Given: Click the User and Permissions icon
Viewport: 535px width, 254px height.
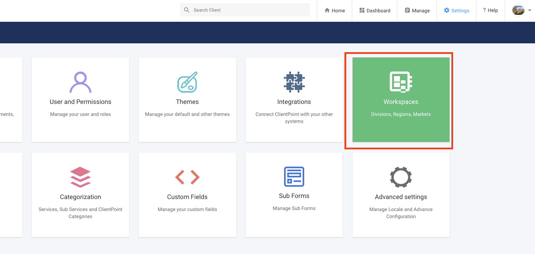Looking at the screenshot, I should coord(80,82).
